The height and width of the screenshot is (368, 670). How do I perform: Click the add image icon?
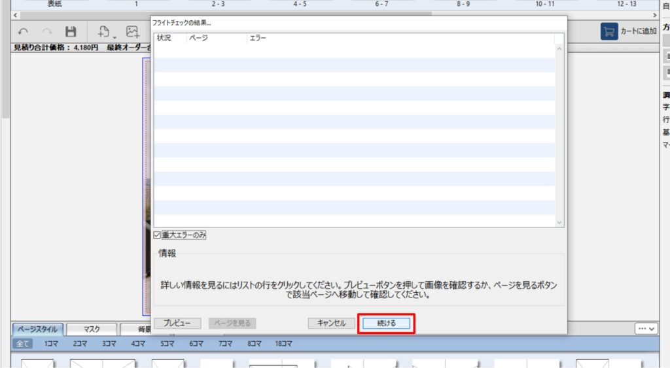[133, 31]
